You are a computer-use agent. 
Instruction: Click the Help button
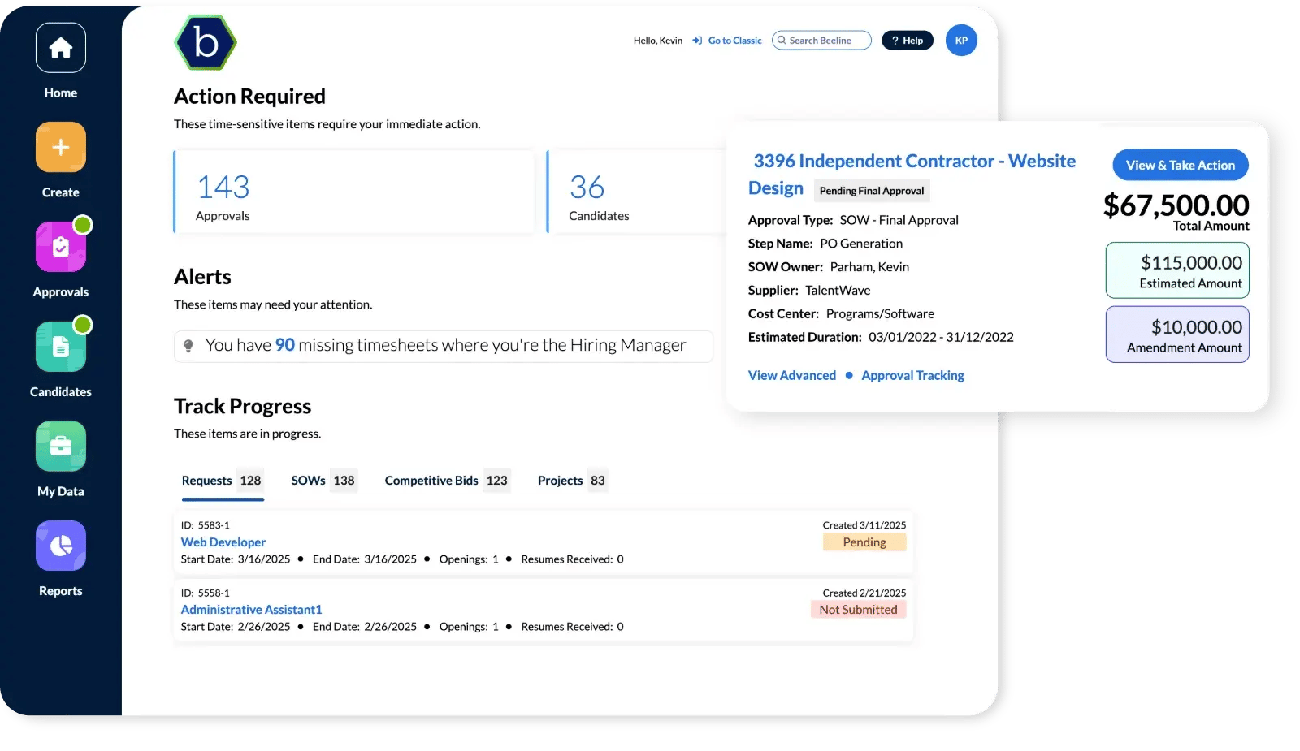[908, 41]
